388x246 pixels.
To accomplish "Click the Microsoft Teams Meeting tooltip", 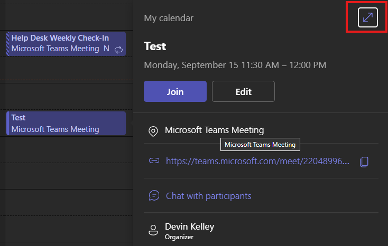I will [260, 144].
